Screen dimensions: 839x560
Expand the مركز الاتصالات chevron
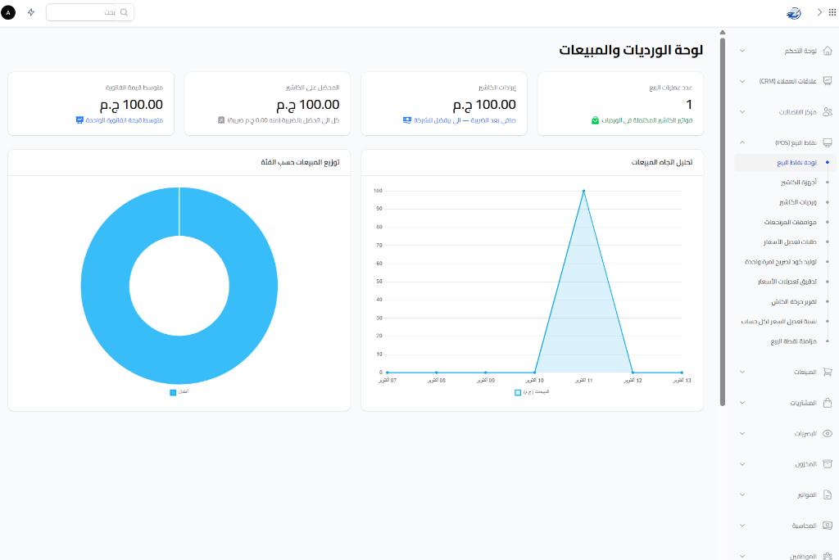click(x=742, y=112)
